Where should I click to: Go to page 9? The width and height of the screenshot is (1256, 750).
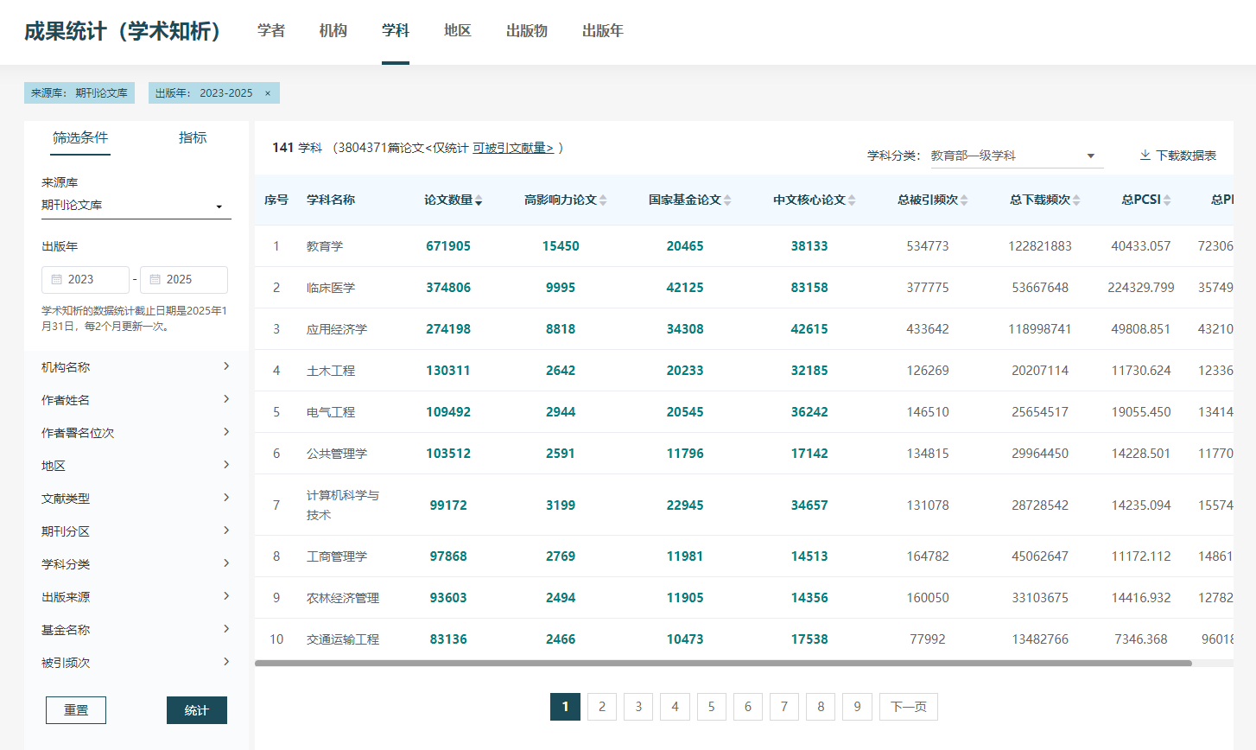(x=857, y=707)
